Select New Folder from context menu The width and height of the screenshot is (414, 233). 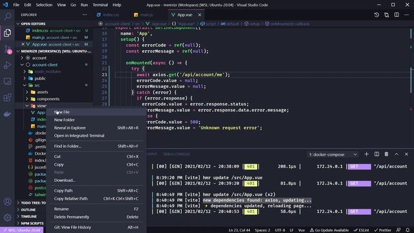pos(96,120)
